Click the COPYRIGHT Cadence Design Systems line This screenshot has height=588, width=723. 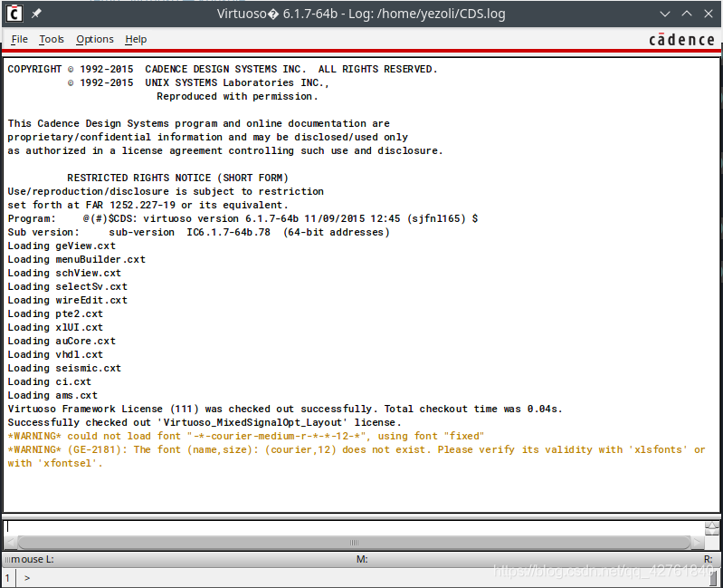[x=223, y=69]
